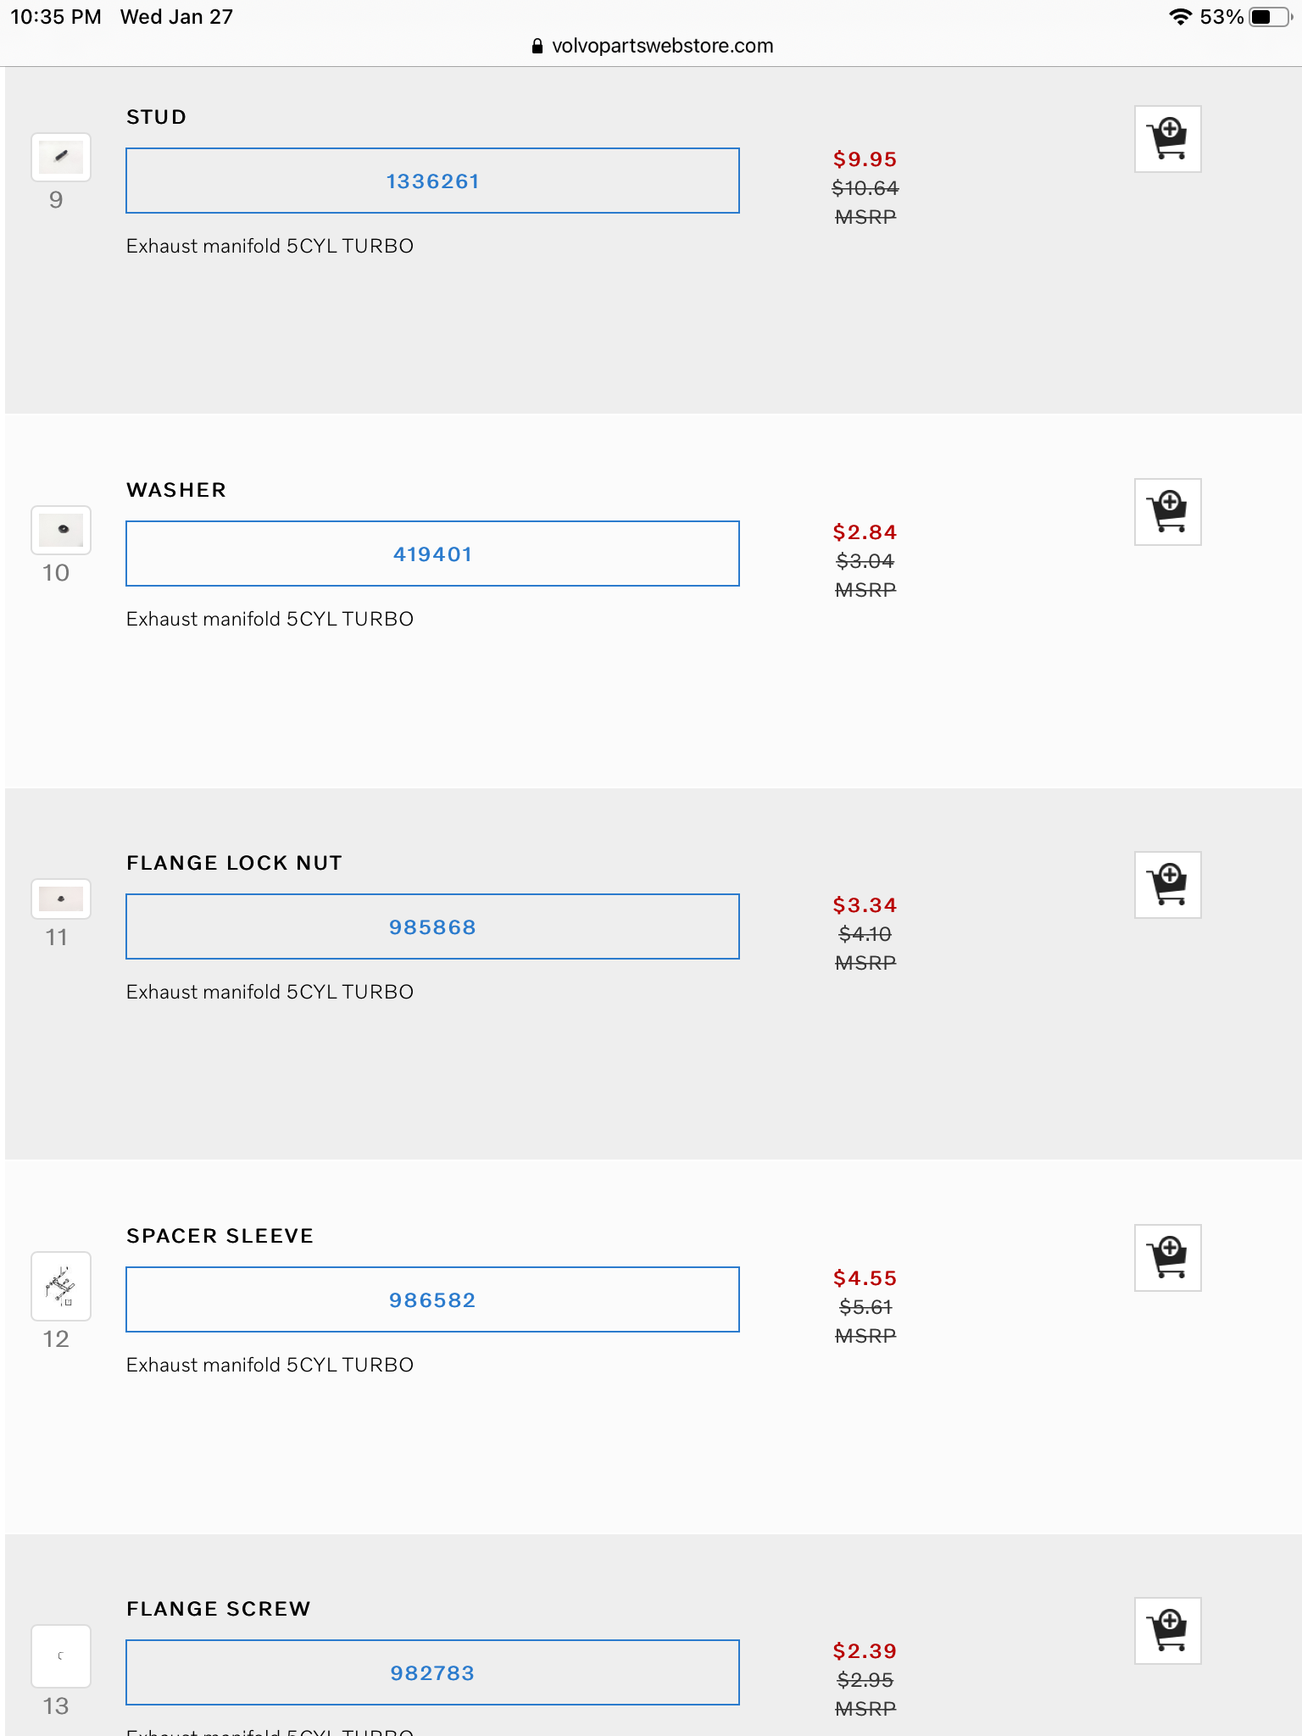Open part number 1336261 link
The image size is (1302, 1736).
[x=432, y=181]
